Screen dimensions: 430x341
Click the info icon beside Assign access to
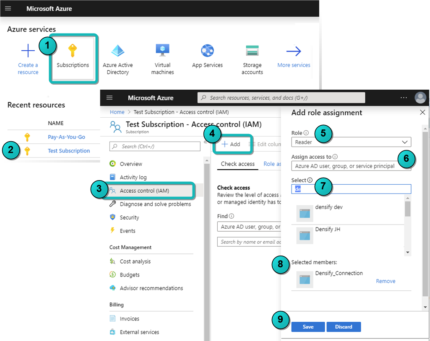pyautogui.click(x=335, y=157)
